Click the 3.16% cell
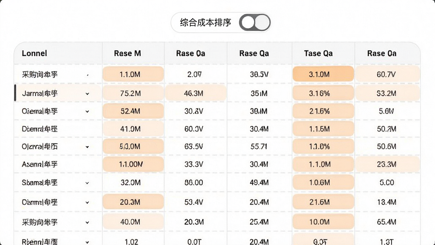The image size is (435, 245). [x=323, y=93]
